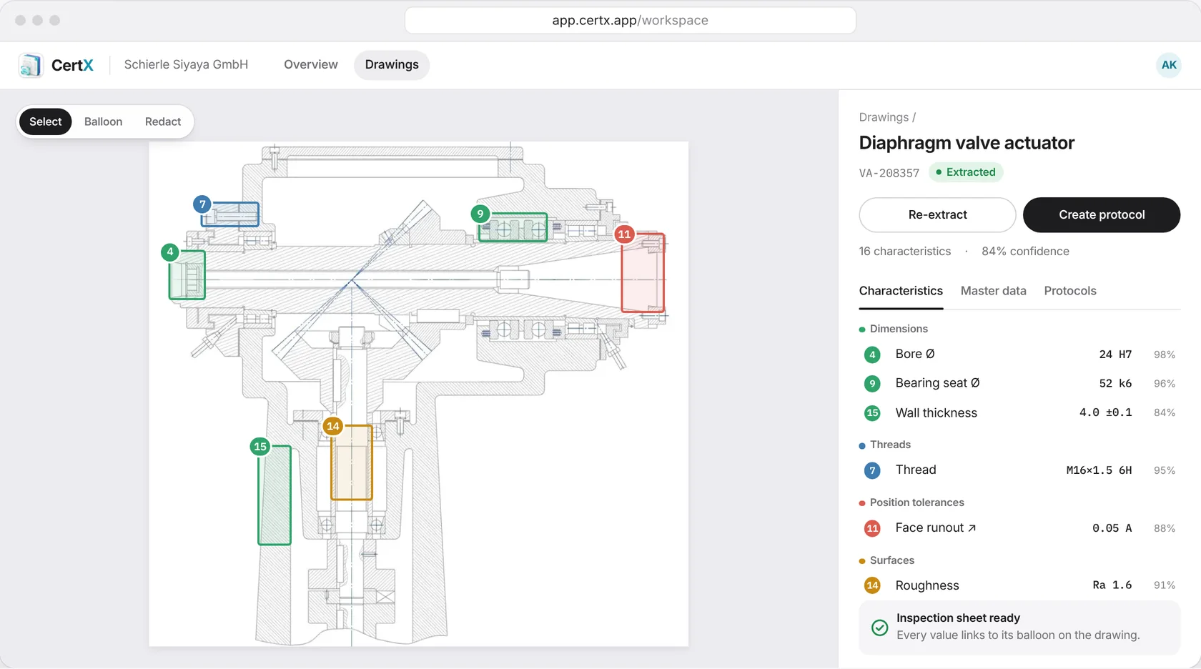Switch to the Balloon tool
Screen dimensions: 1201x669
pos(103,122)
